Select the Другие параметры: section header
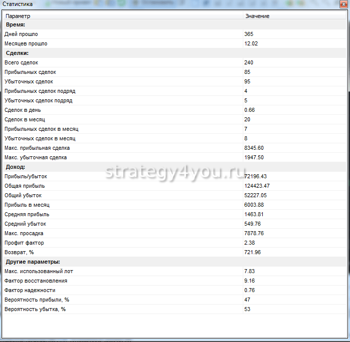 point(32,262)
